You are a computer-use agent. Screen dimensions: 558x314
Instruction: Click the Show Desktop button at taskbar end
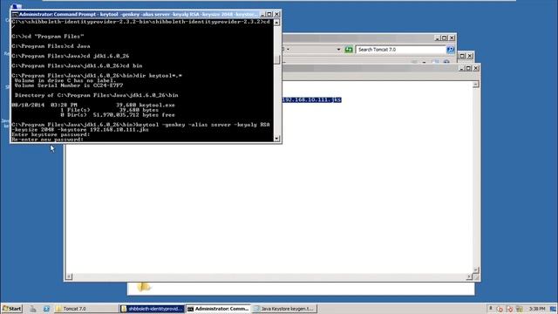coord(554,309)
